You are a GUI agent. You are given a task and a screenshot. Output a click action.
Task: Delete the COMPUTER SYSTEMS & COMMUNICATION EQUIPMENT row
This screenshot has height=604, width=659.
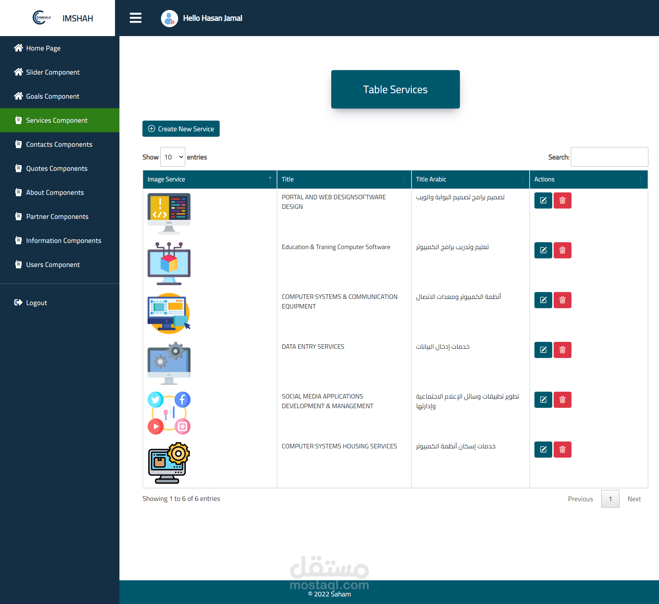(x=562, y=300)
